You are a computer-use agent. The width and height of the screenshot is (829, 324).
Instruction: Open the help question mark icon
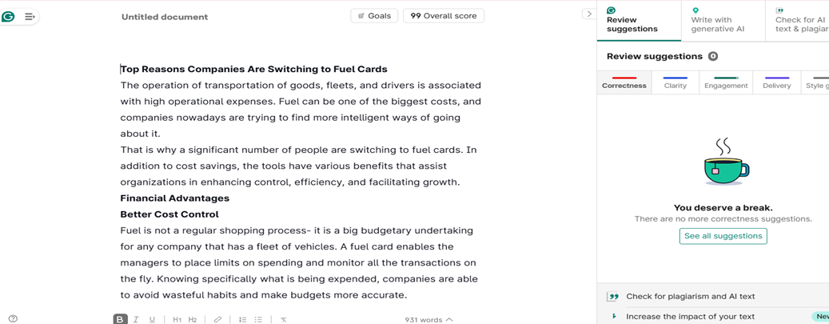point(13,318)
